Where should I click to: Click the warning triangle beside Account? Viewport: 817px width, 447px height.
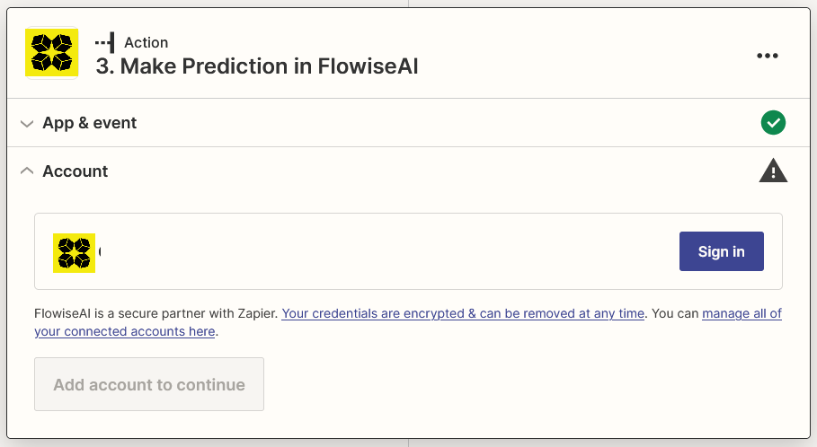773,171
